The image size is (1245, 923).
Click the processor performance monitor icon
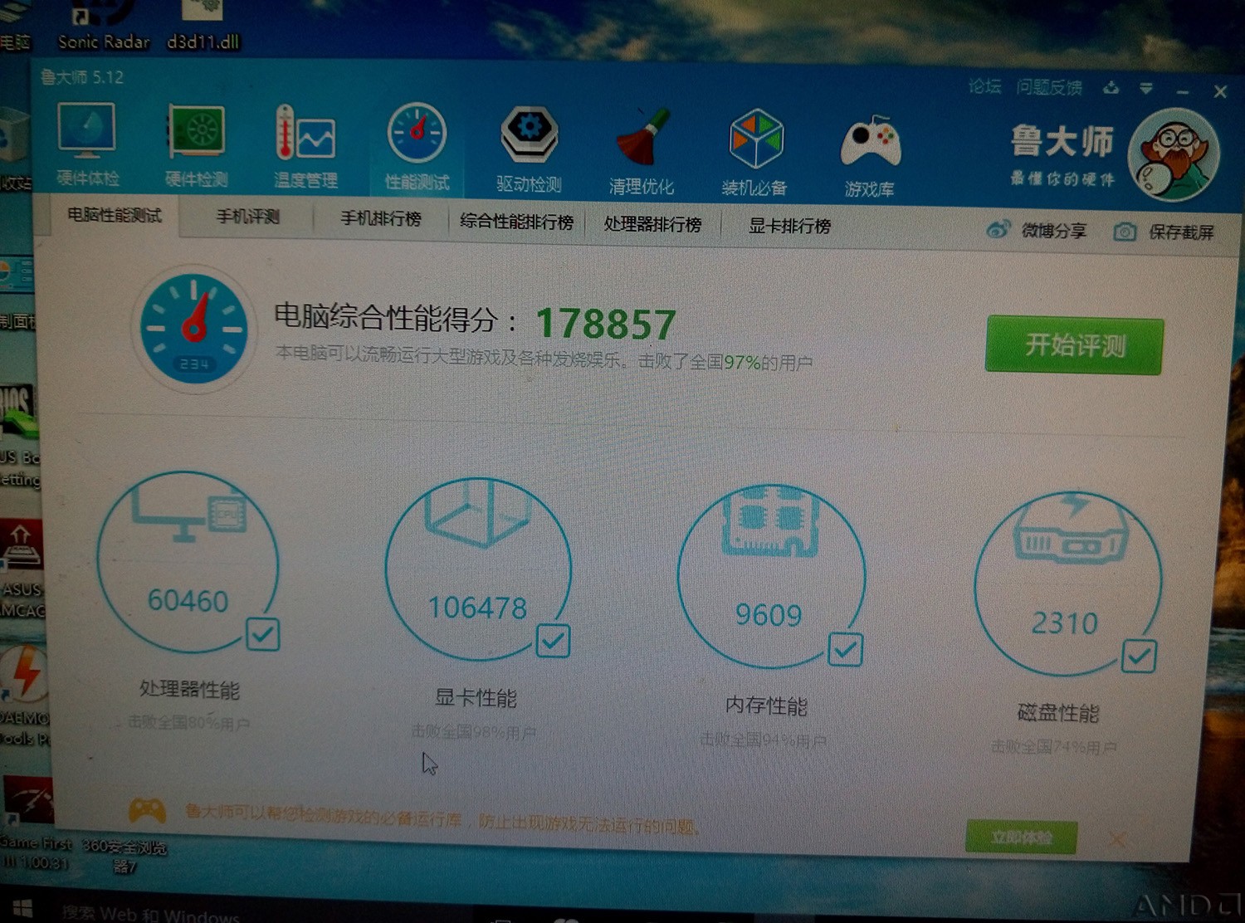click(189, 513)
